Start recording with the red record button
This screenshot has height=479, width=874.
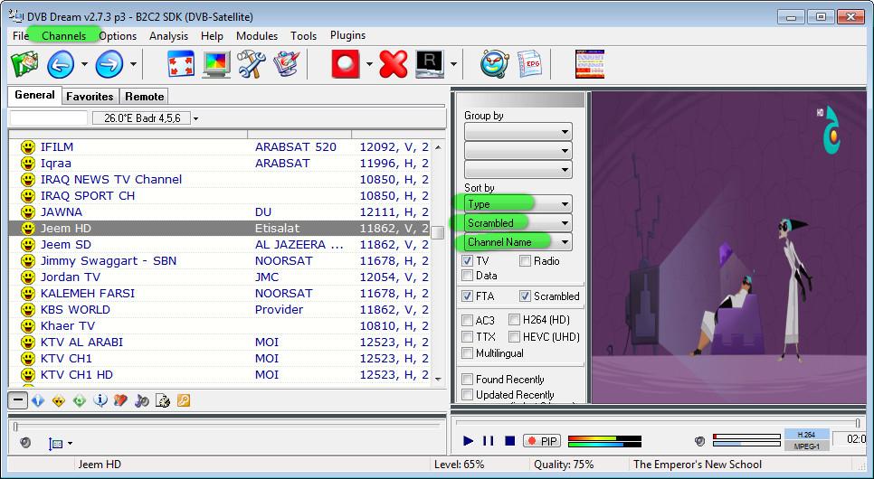click(346, 64)
